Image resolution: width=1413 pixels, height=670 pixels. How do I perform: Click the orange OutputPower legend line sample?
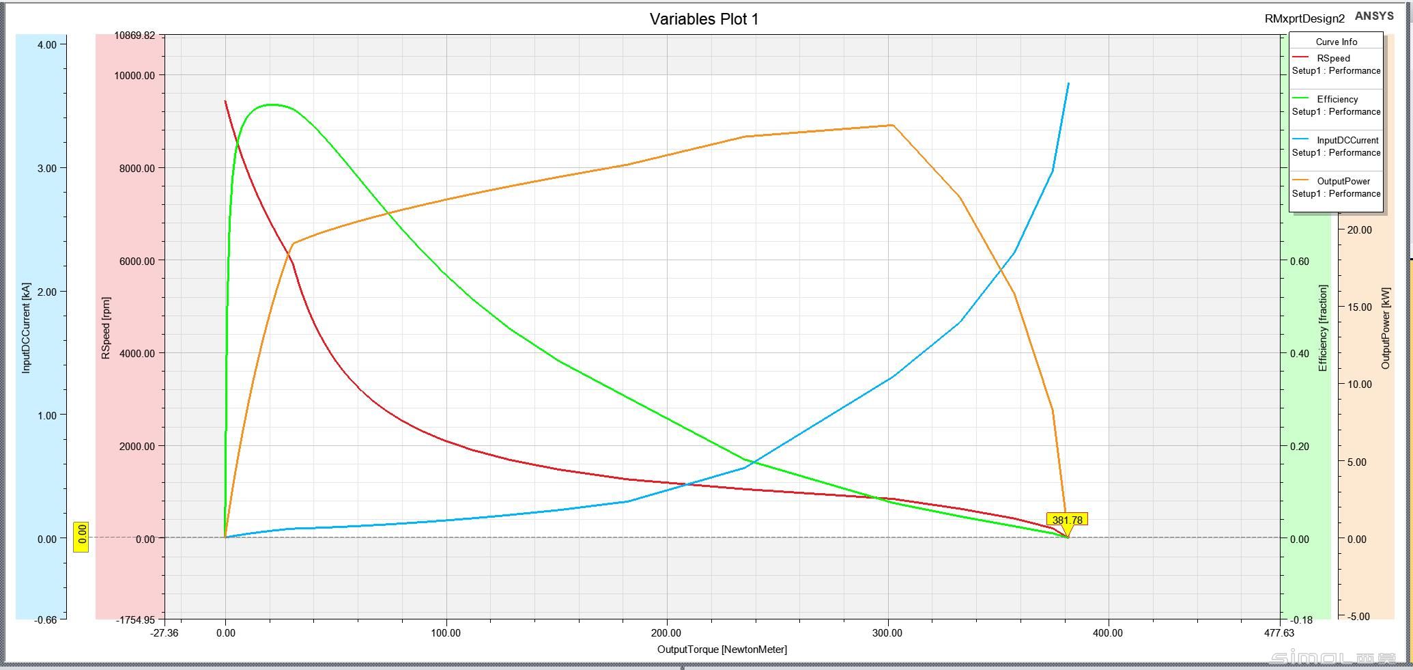tap(1300, 180)
